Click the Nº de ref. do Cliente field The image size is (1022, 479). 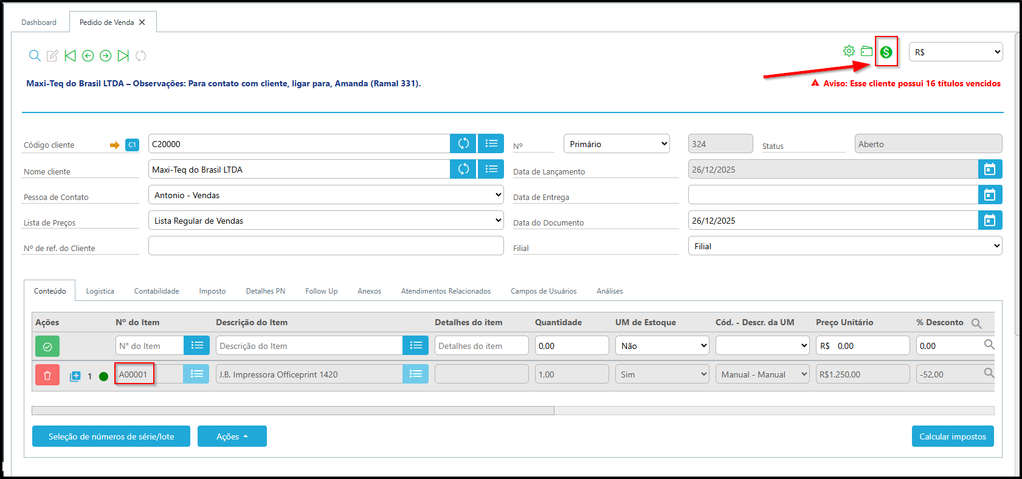326,246
